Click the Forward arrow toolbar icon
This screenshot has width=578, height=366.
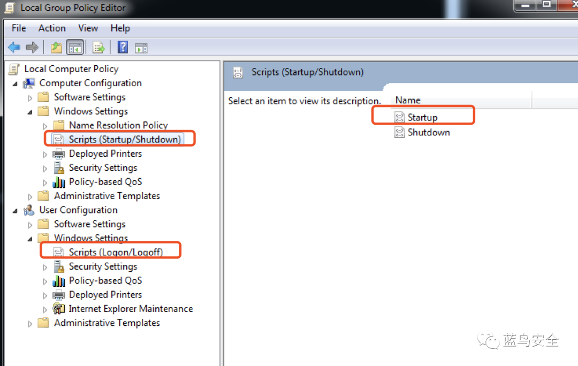[32, 47]
